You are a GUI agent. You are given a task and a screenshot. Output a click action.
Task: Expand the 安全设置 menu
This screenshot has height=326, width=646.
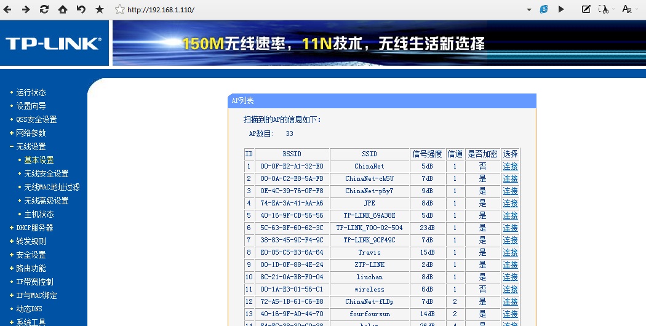[x=31, y=255]
